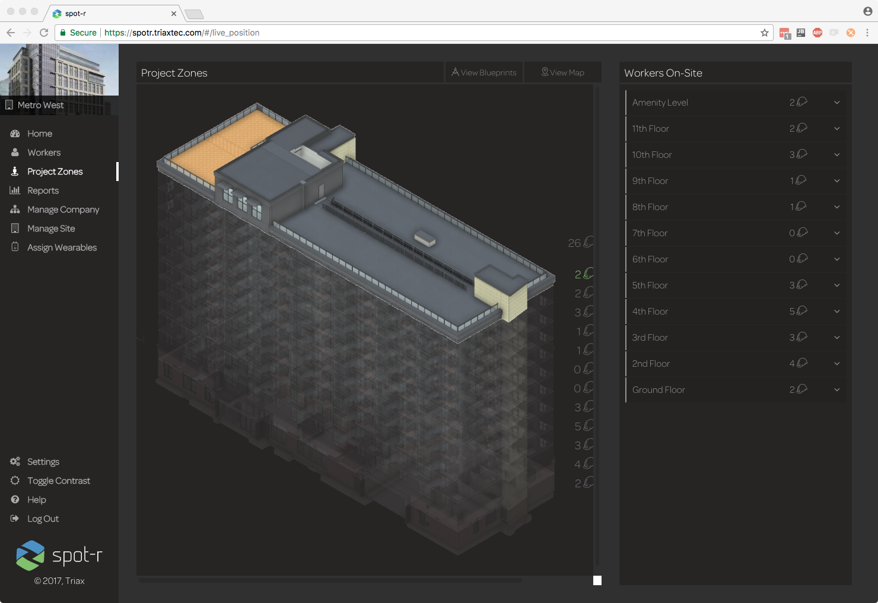878x603 pixels.
Task: Click the browser address bar URL
Action: tap(182, 33)
